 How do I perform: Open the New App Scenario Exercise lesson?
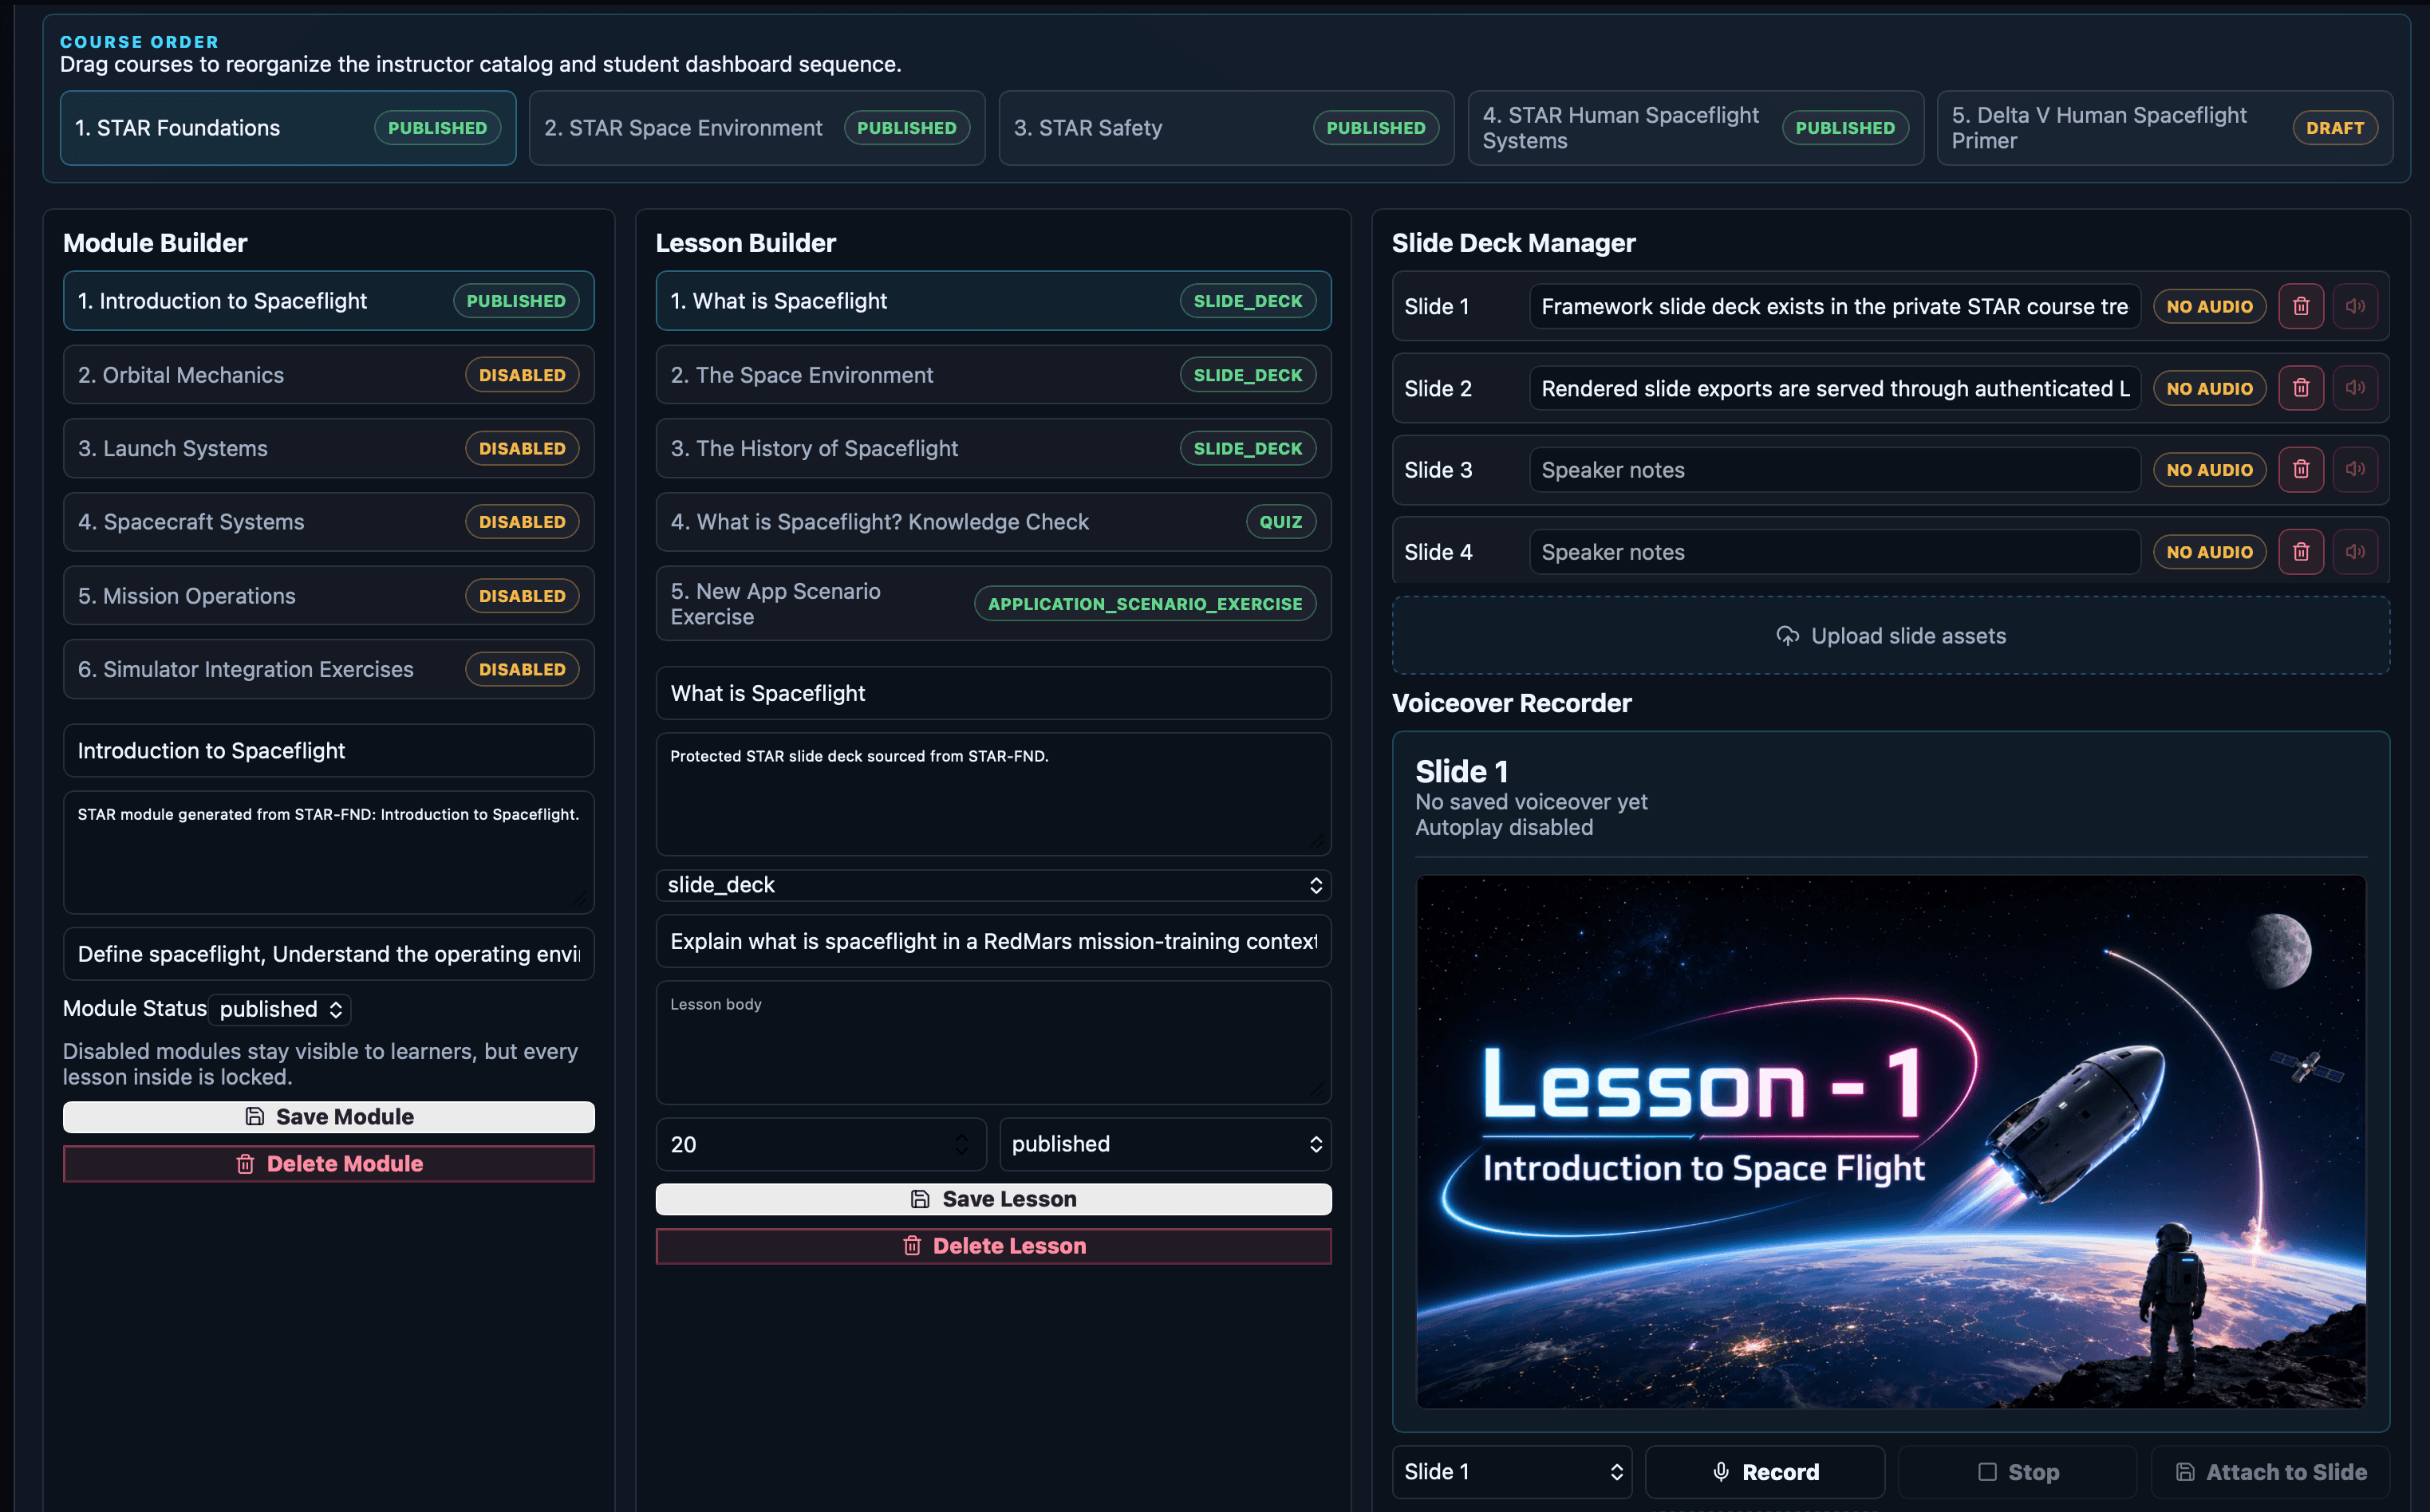(993, 603)
